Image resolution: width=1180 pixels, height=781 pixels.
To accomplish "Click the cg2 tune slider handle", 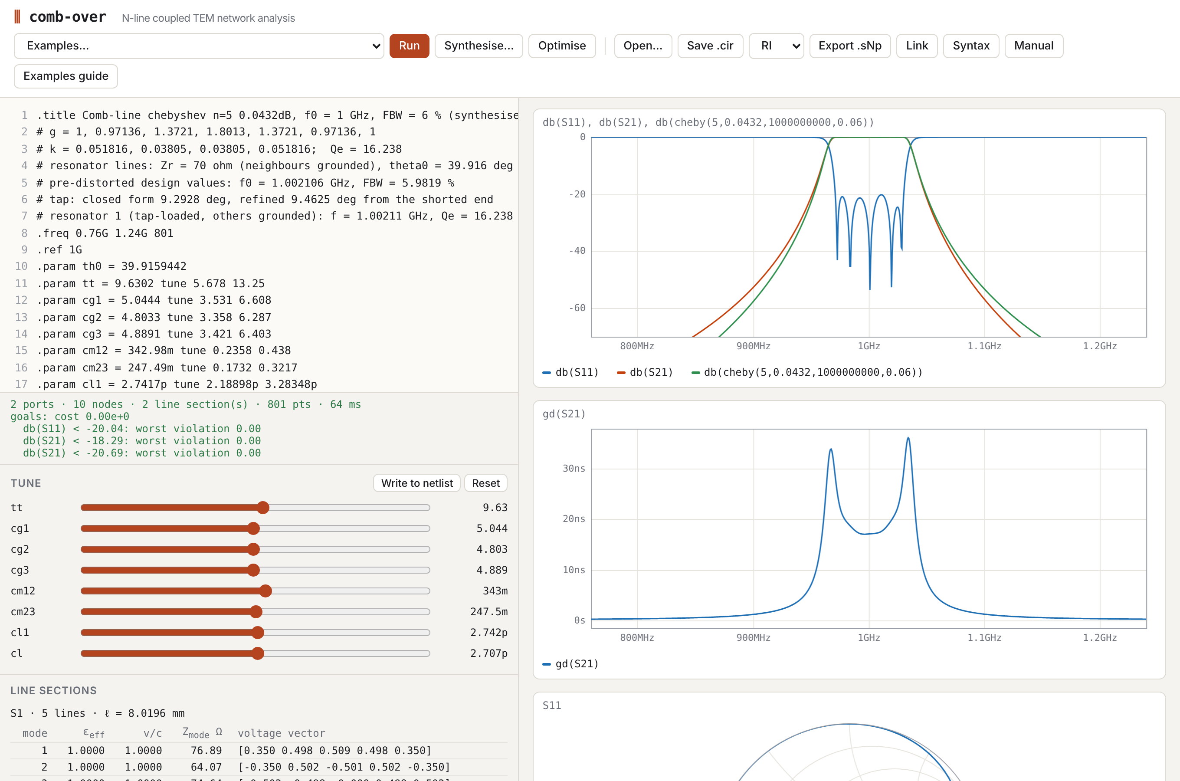I will click(253, 549).
